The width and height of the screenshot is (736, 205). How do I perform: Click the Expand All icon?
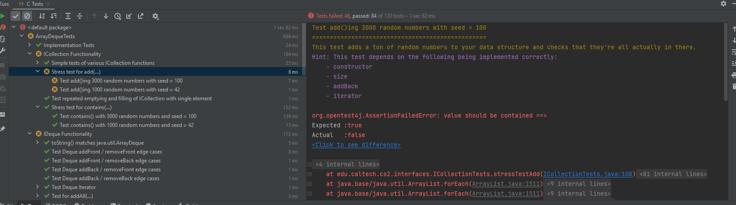coord(68,16)
